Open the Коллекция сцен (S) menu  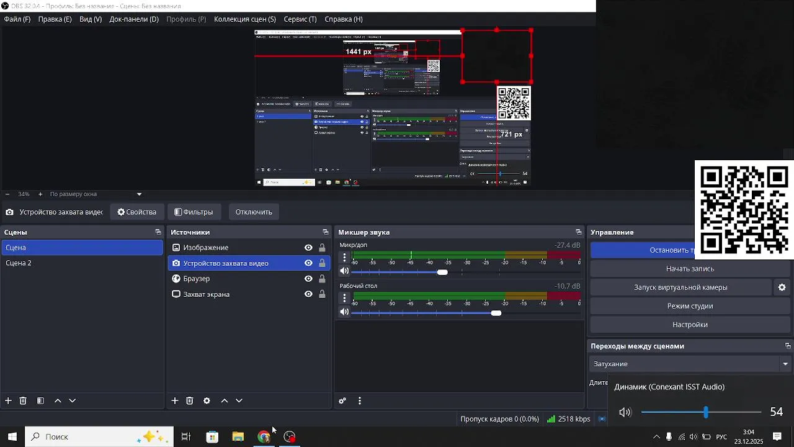[245, 19]
